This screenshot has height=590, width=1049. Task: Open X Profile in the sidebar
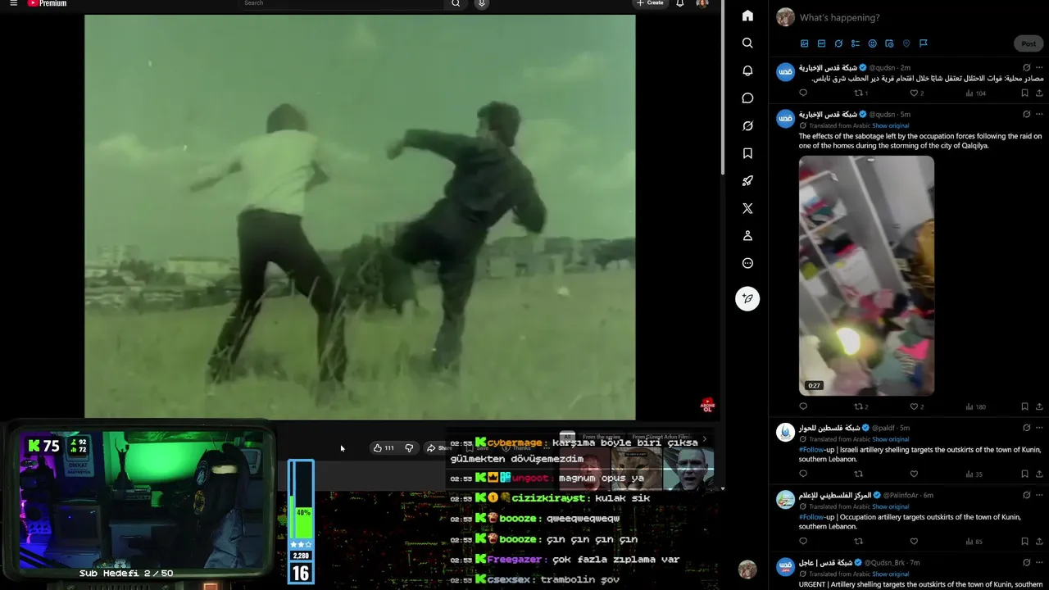coord(747,236)
